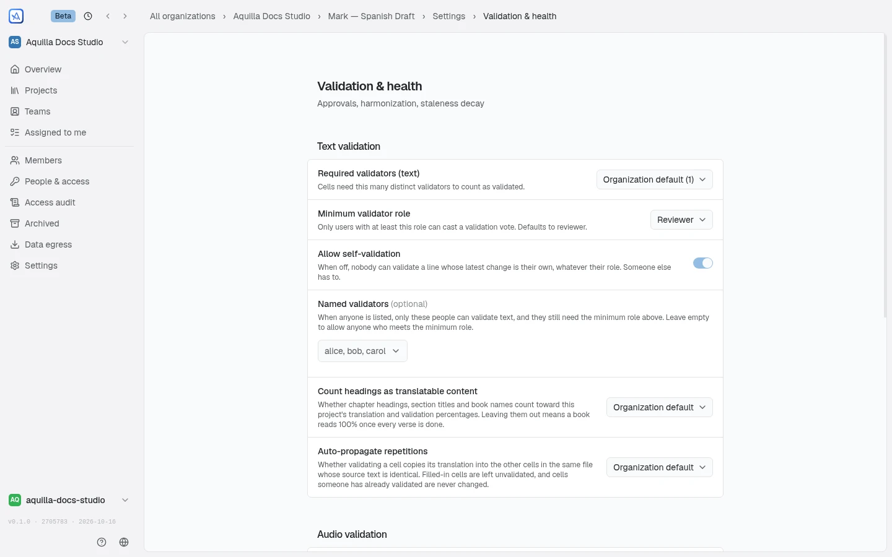This screenshot has height=557, width=892.
Task: Expand the Named validators dropdown
Action: (x=362, y=351)
